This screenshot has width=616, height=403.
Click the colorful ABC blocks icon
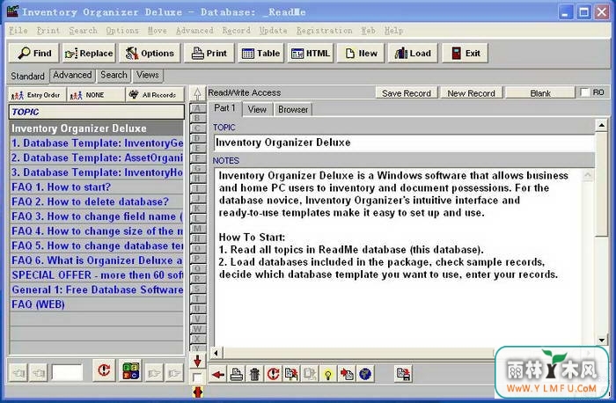[131, 370]
